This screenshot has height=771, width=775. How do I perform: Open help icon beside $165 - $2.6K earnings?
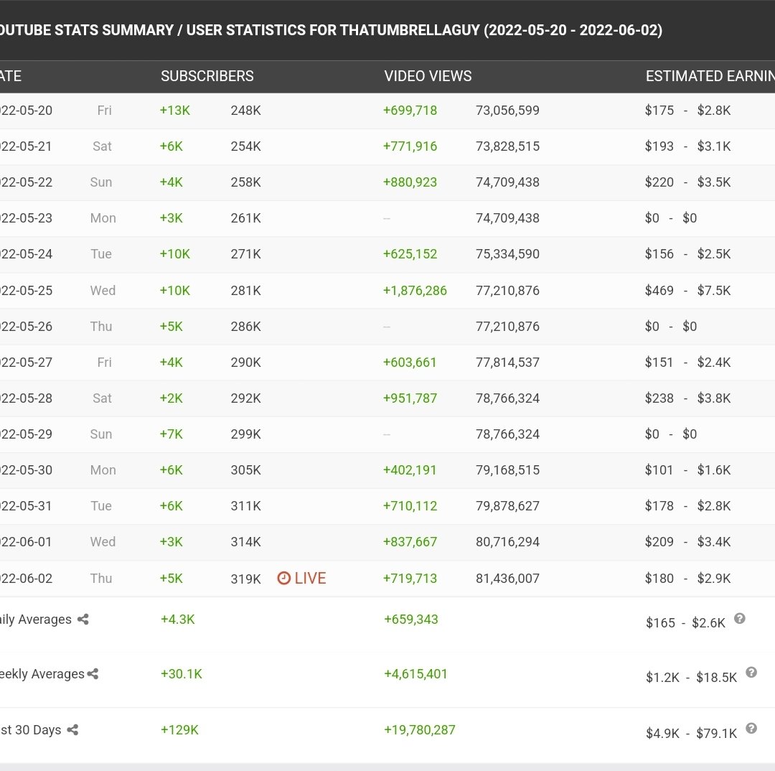pos(739,618)
